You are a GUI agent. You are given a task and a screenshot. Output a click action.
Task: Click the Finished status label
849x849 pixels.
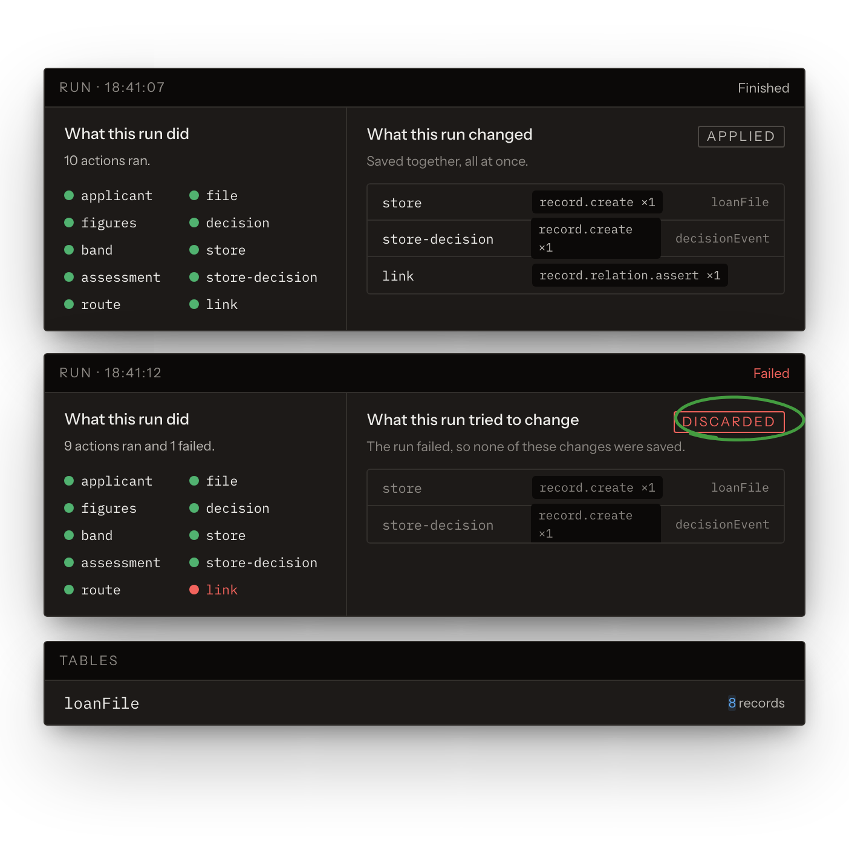[x=763, y=88]
